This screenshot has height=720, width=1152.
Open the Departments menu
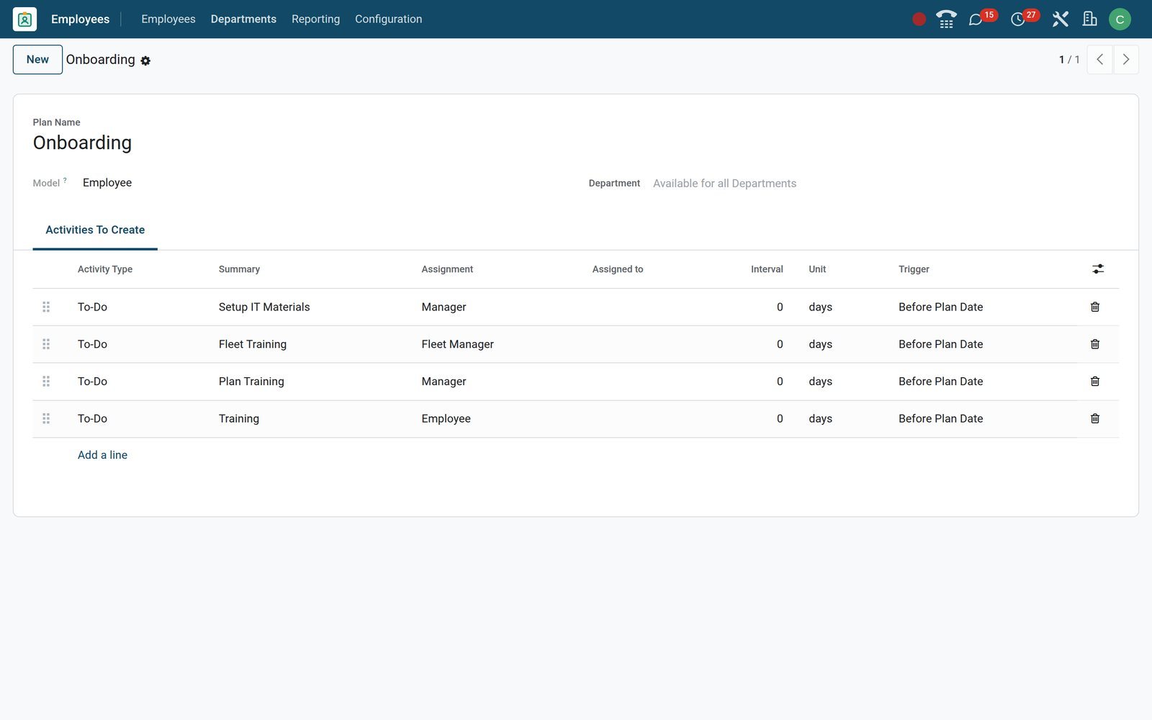(243, 19)
